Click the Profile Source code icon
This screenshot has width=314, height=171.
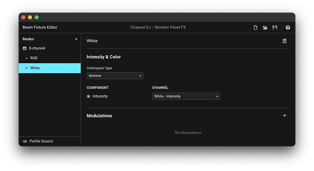pyautogui.click(x=25, y=141)
